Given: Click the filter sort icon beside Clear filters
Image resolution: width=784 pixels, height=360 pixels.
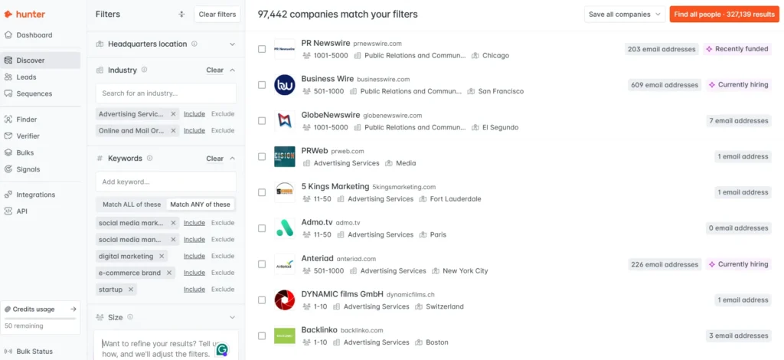Looking at the screenshot, I should pyautogui.click(x=181, y=14).
